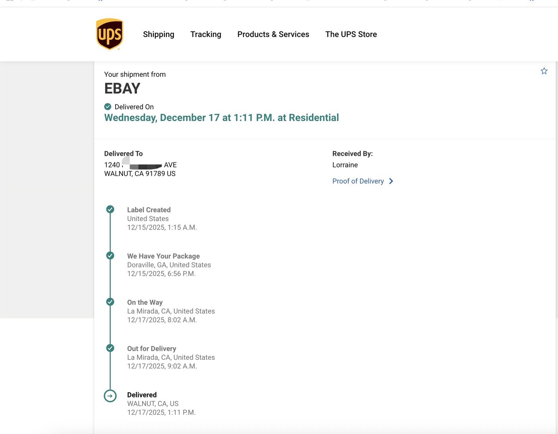Click the Proof of Delivery link
The image size is (558, 434).
pos(358,181)
